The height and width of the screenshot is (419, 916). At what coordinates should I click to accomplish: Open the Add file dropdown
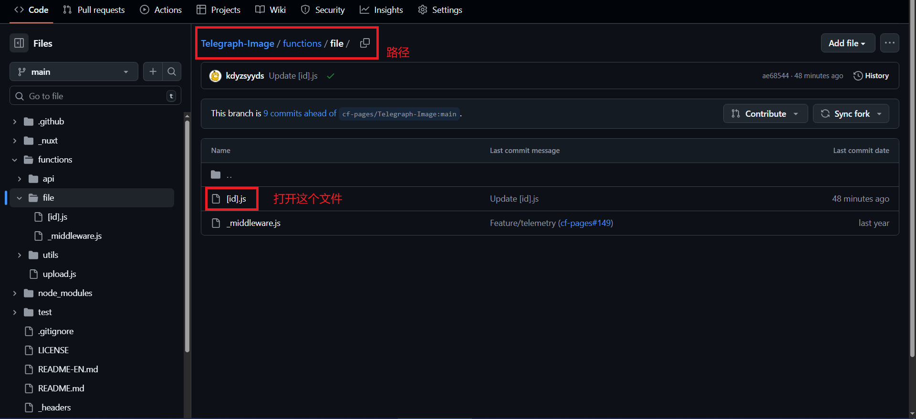click(x=847, y=43)
